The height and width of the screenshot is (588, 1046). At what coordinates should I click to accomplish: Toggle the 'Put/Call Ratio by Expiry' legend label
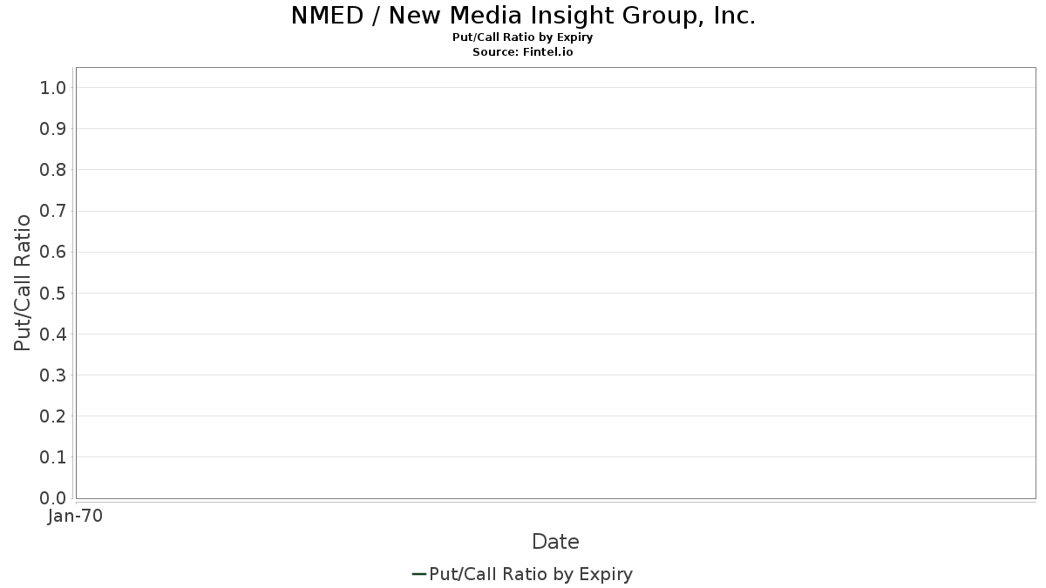point(531,574)
